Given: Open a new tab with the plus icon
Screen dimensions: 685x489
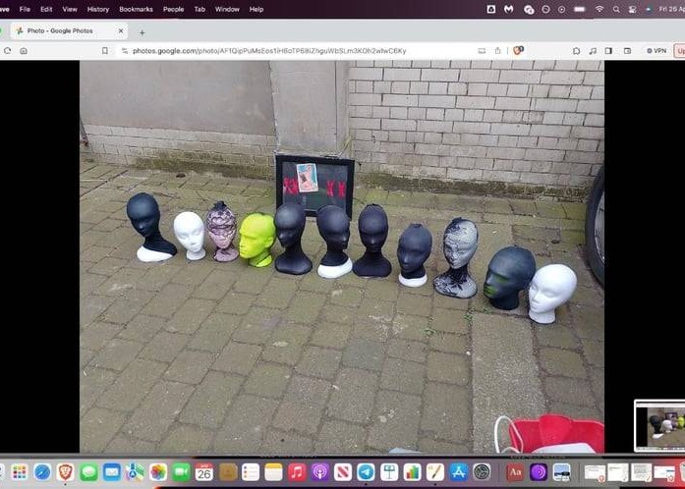Looking at the screenshot, I should [x=142, y=31].
